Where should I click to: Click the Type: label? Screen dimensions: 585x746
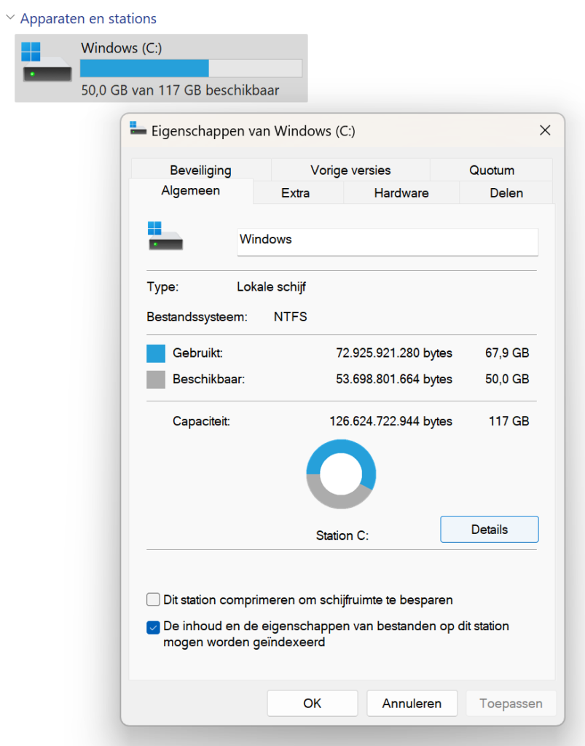162,287
